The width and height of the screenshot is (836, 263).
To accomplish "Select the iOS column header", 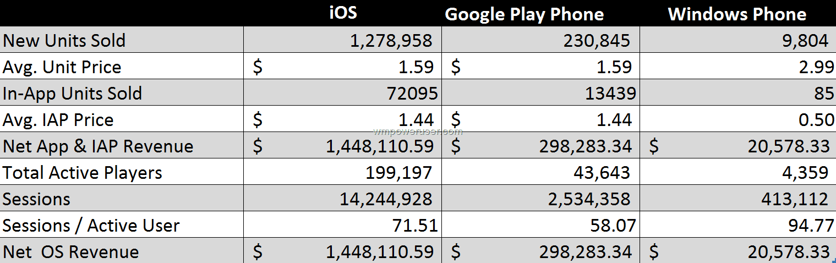I will click(x=342, y=13).
